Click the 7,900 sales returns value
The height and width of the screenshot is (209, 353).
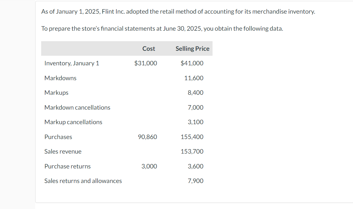pos(196,181)
